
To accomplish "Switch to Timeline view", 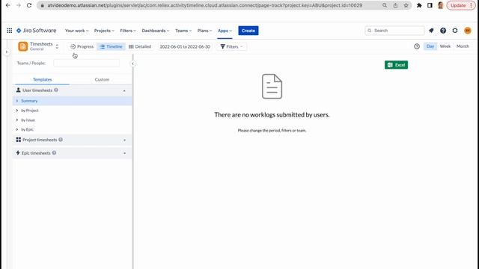I will pyautogui.click(x=112, y=46).
